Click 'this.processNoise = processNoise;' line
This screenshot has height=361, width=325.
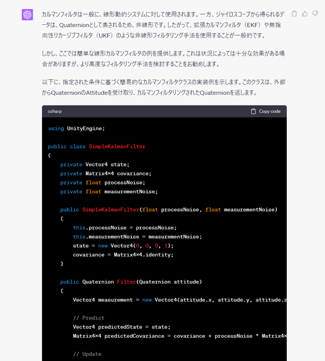[x=125, y=228]
